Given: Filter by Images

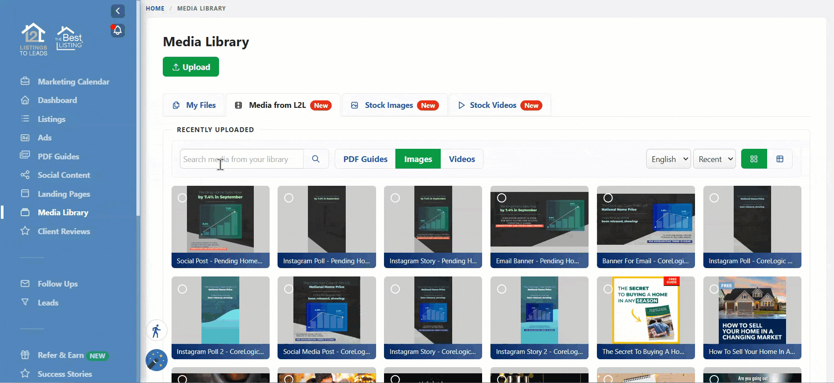Looking at the screenshot, I should tap(418, 159).
